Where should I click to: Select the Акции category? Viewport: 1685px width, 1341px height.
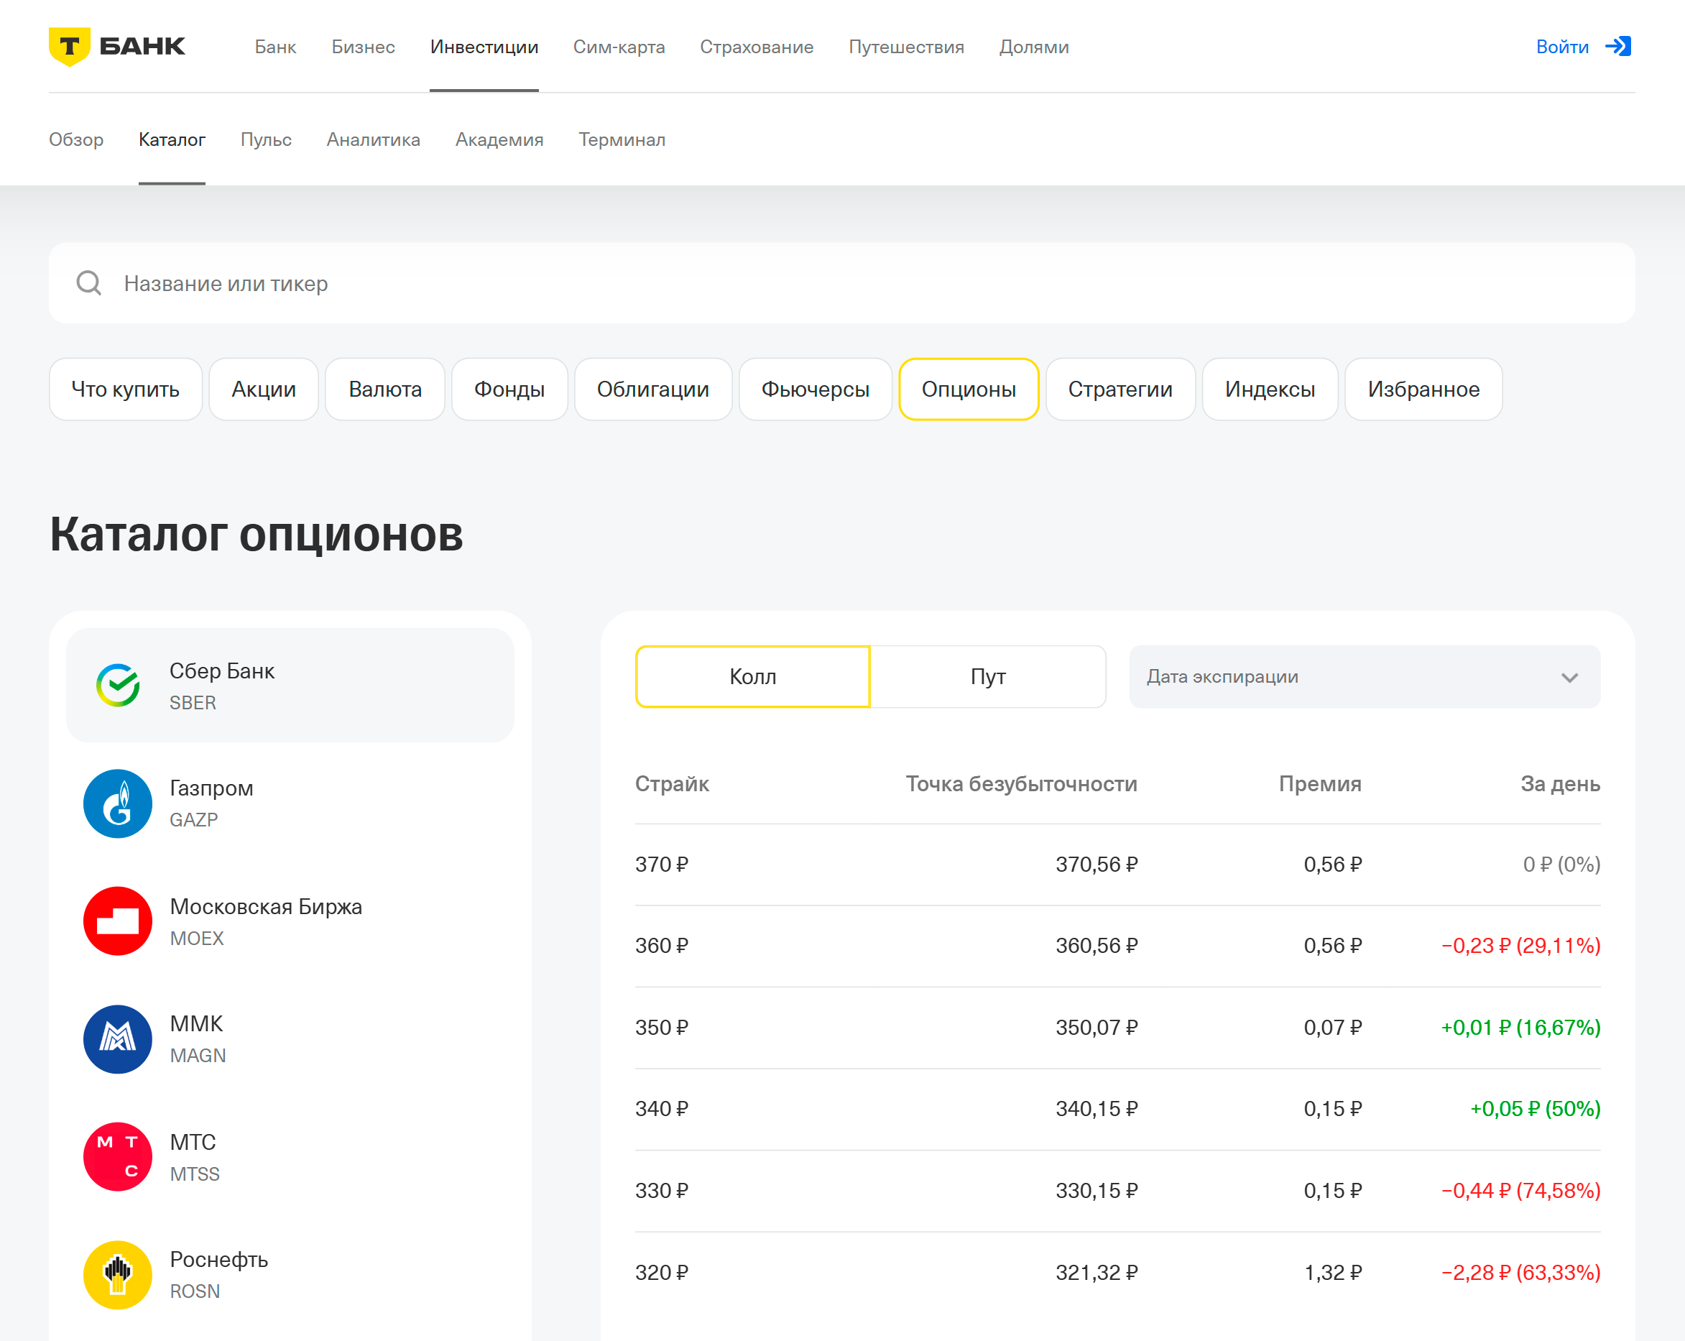264,390
